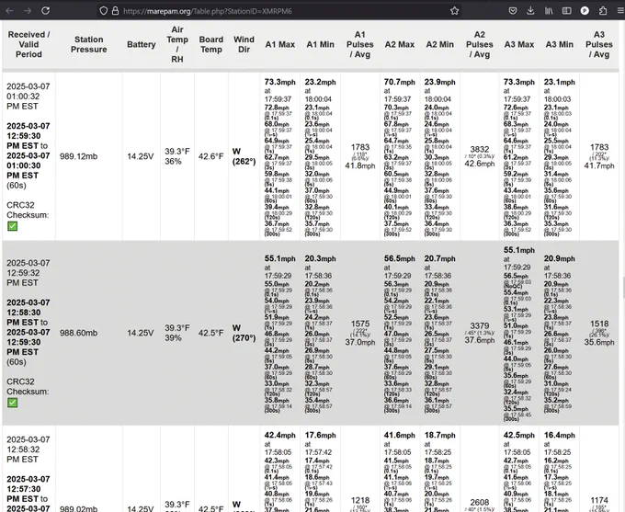625x512 pixels.
Task: Click the 'A2 Min' column header
Action: point(440,44)
